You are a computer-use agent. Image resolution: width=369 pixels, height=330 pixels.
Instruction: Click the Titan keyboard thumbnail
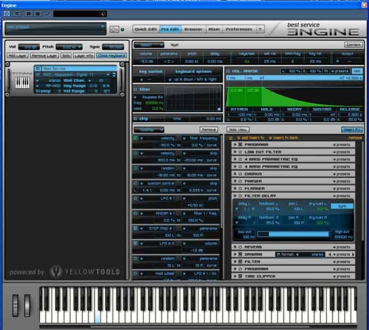[x=22, y=83]
